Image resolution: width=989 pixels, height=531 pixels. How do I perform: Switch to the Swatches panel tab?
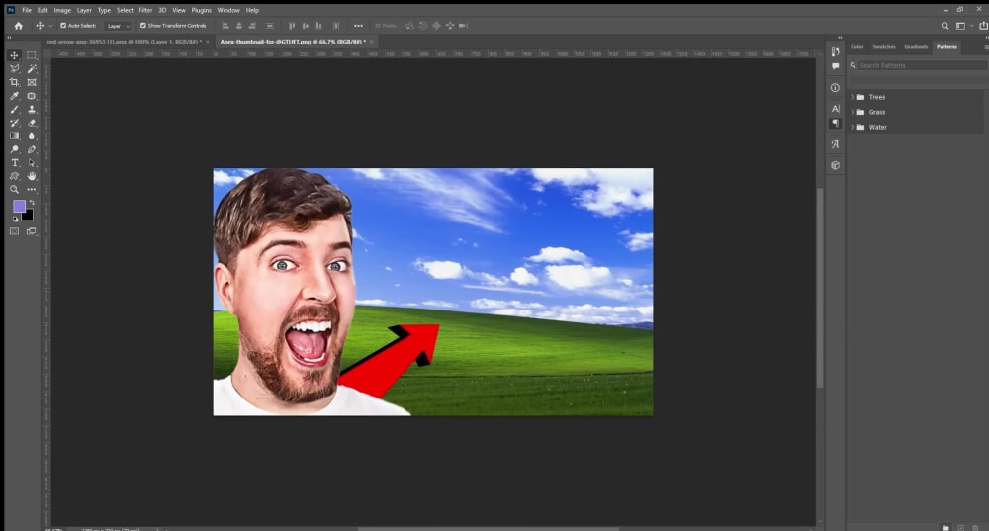(883, 47)
